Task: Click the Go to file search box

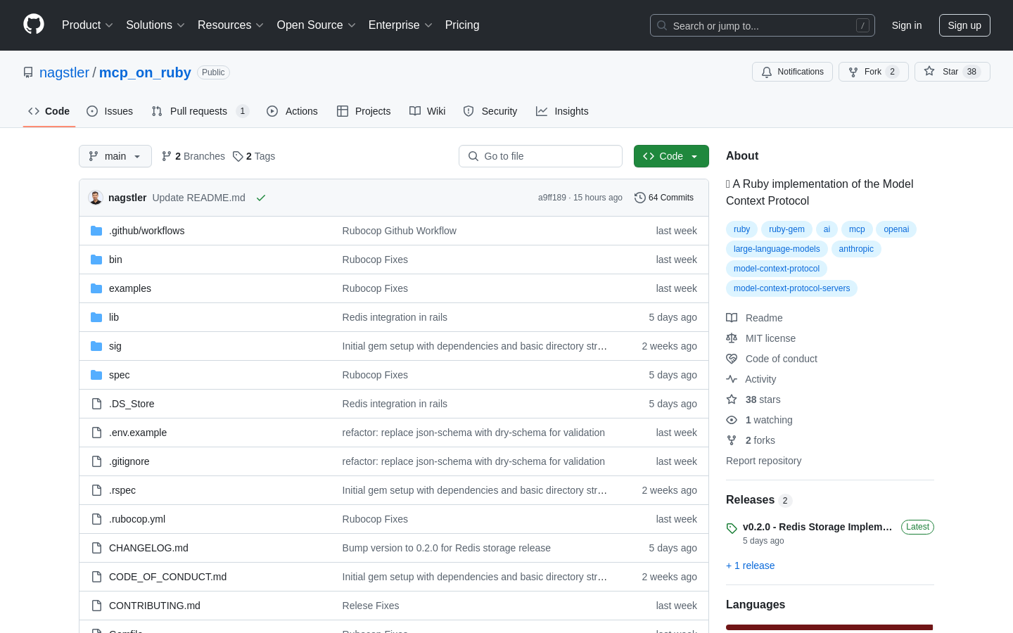Action: (540, 156)
